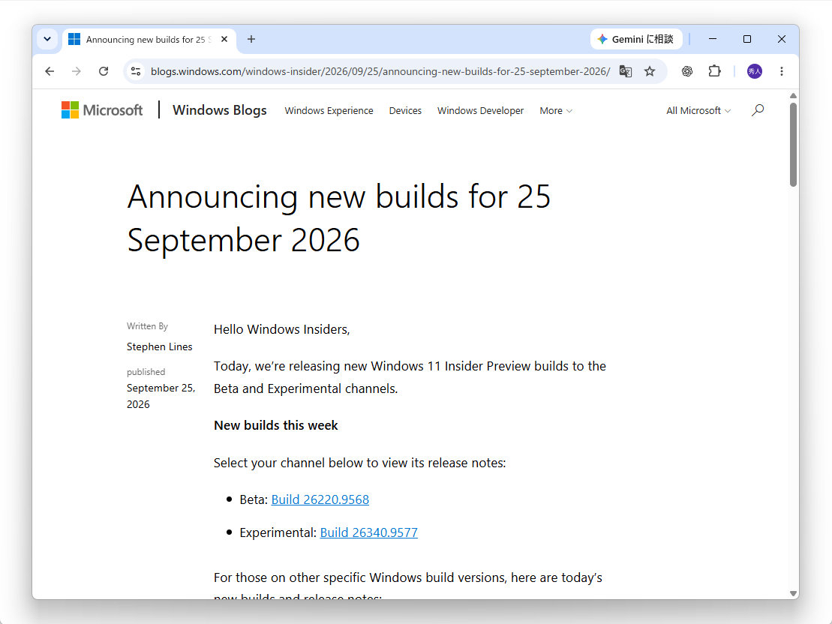832x624 pixels.
Task: Close the Announcing new builds tab
Action: click(224, 39)
